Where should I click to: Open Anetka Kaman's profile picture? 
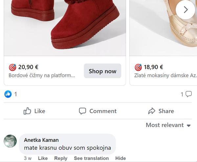coord(10,141)
